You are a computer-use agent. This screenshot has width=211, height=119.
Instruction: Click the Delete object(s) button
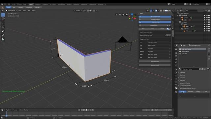[x=155, y=20]
